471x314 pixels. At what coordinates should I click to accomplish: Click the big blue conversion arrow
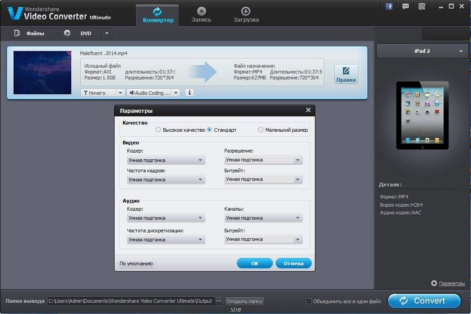click(x=203, y=72)
